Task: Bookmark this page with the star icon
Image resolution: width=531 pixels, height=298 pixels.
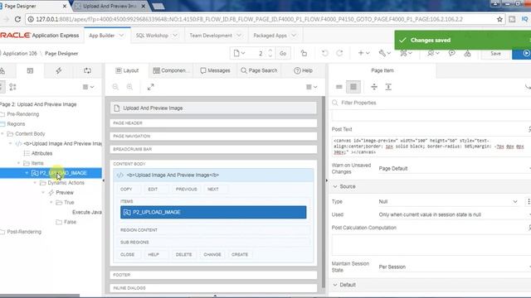Action: (499, 19)
